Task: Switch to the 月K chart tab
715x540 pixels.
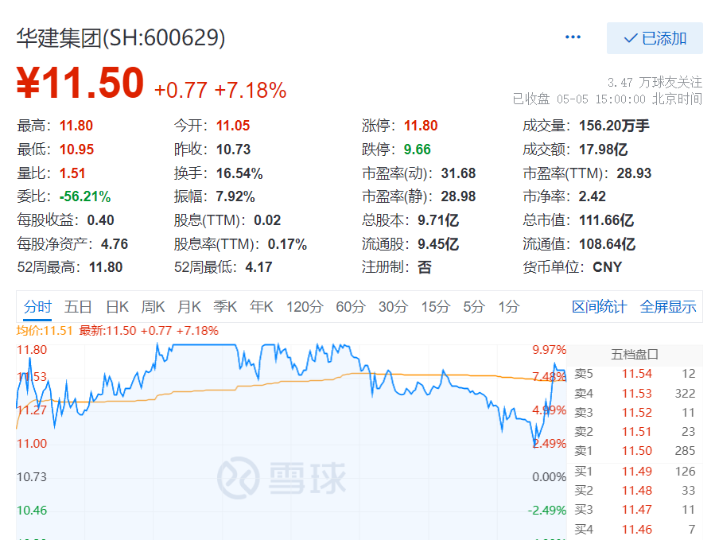Action: pyautogui.click(x=189, y=306)
